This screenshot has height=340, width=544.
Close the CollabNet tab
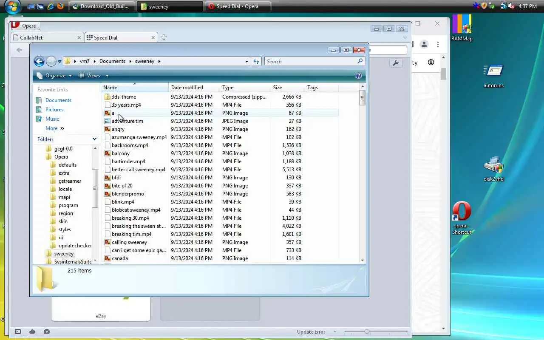[x=79, y=37]
